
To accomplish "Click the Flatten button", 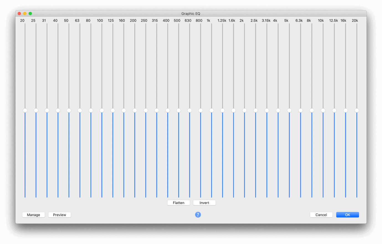I will (x=178, y=202).
